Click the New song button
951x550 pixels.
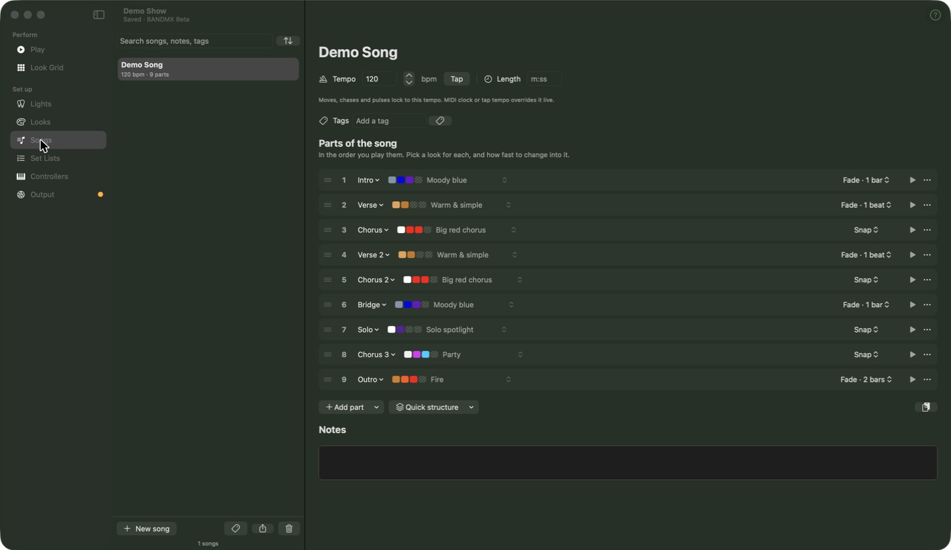click(147, 528)
